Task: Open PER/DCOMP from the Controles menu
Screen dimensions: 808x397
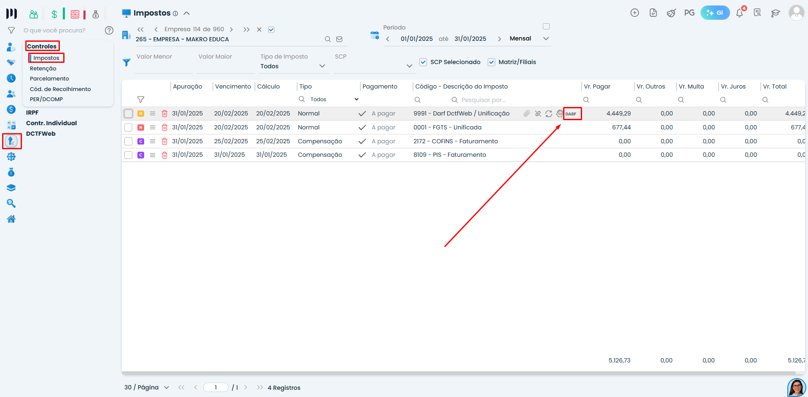Action: tap(46, 99)
